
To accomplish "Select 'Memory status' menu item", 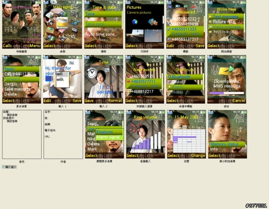I will 227,144.
